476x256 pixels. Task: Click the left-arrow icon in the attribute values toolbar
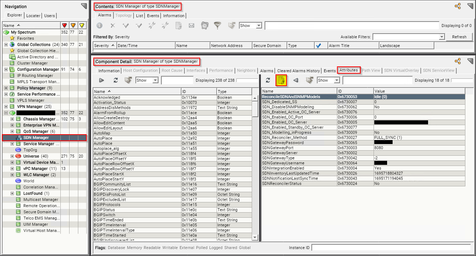[x=296, y=80]
